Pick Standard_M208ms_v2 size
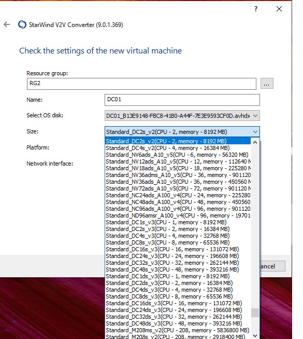The image size is (303, 339). point(178,330)
